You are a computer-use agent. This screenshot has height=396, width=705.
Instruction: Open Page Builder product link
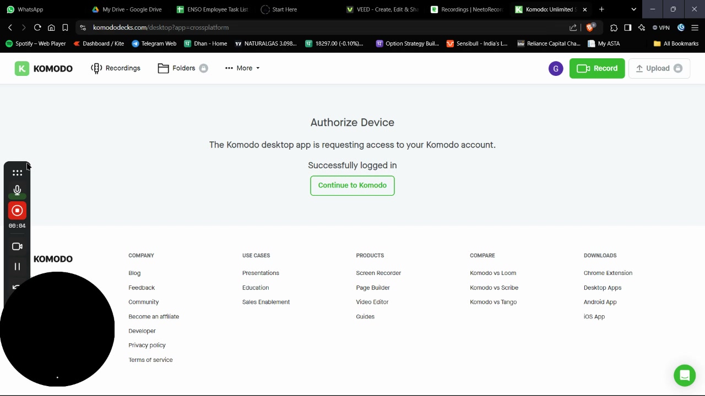(x=373, y=288)
